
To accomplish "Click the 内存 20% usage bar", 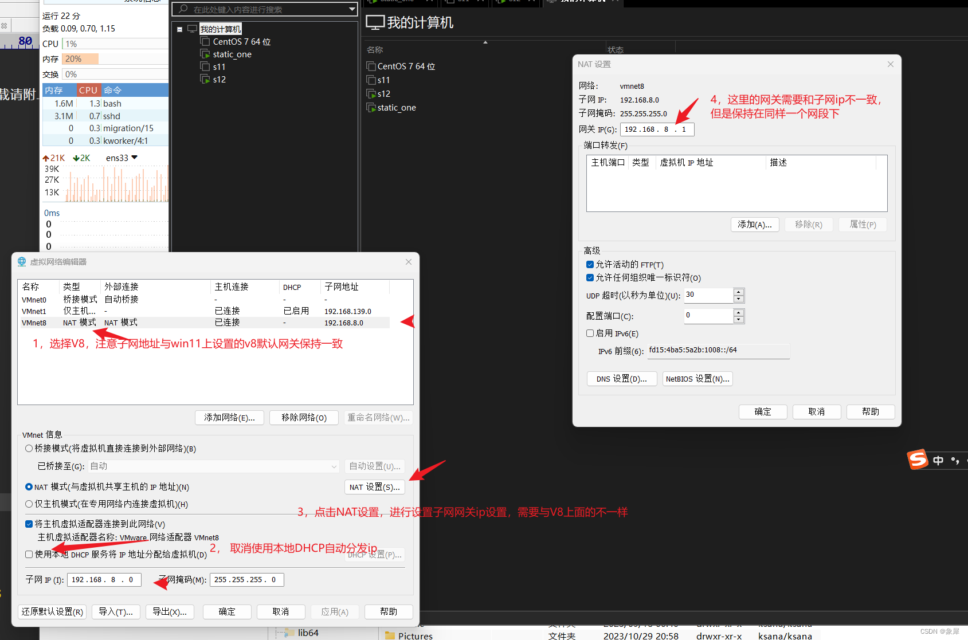I will tap(115, 59).
